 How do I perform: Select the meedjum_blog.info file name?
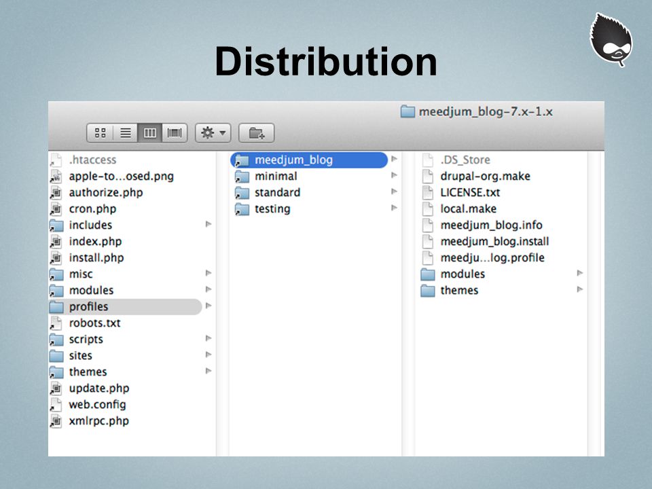coord(492,225)
